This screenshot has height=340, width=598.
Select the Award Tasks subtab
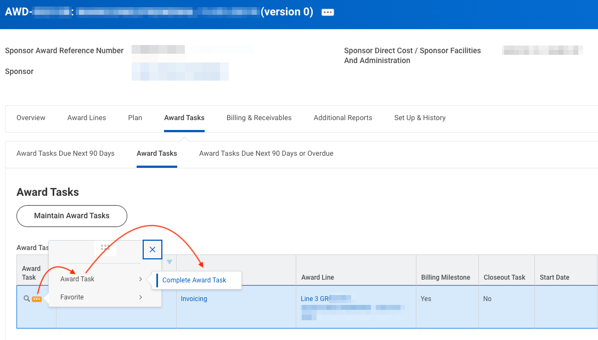(x=157, y=153)
